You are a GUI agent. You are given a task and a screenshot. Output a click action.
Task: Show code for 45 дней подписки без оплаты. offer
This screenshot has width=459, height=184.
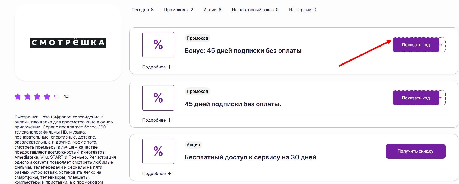[x=416, y=98]
